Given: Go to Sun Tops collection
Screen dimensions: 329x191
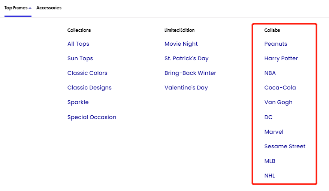Looking at the screenshot, I should 80,58.
